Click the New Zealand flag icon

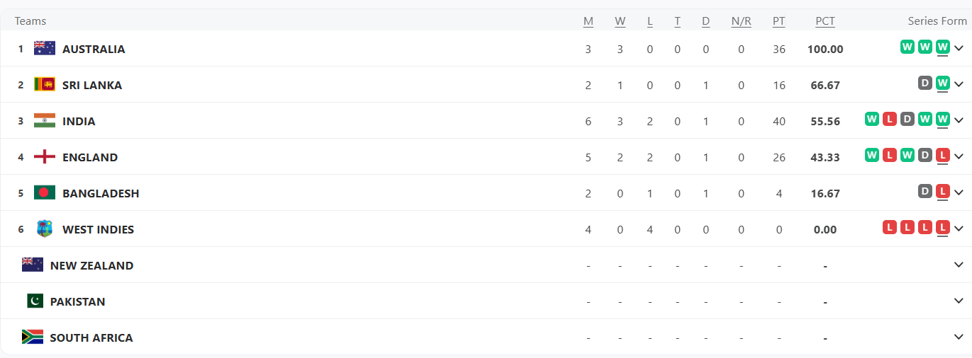[x=33, y=265]
